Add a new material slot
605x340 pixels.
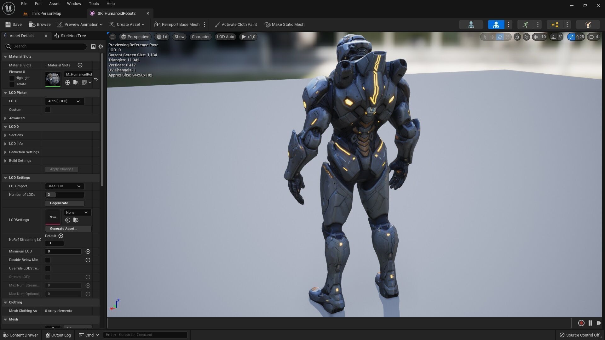tap(80, 65)
